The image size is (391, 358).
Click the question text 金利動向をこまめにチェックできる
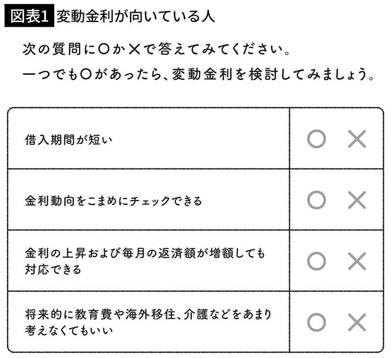pyautogui.click(x=113, y=200)
